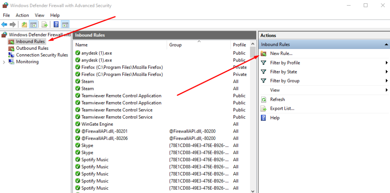Image resolution: width=390 pixels, height=193 pixels.
Task: Click the Filter by State funnel icon
Action: [264, 72]
